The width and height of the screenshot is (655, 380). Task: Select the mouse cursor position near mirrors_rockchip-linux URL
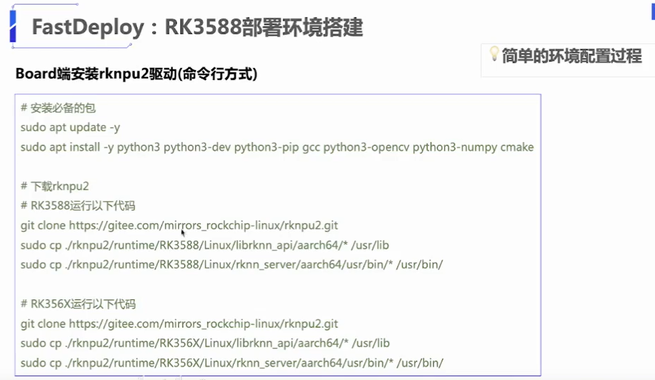(x=182, y=232)
